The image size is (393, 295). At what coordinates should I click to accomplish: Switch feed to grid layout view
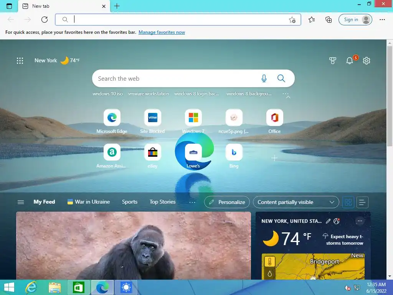348,202
